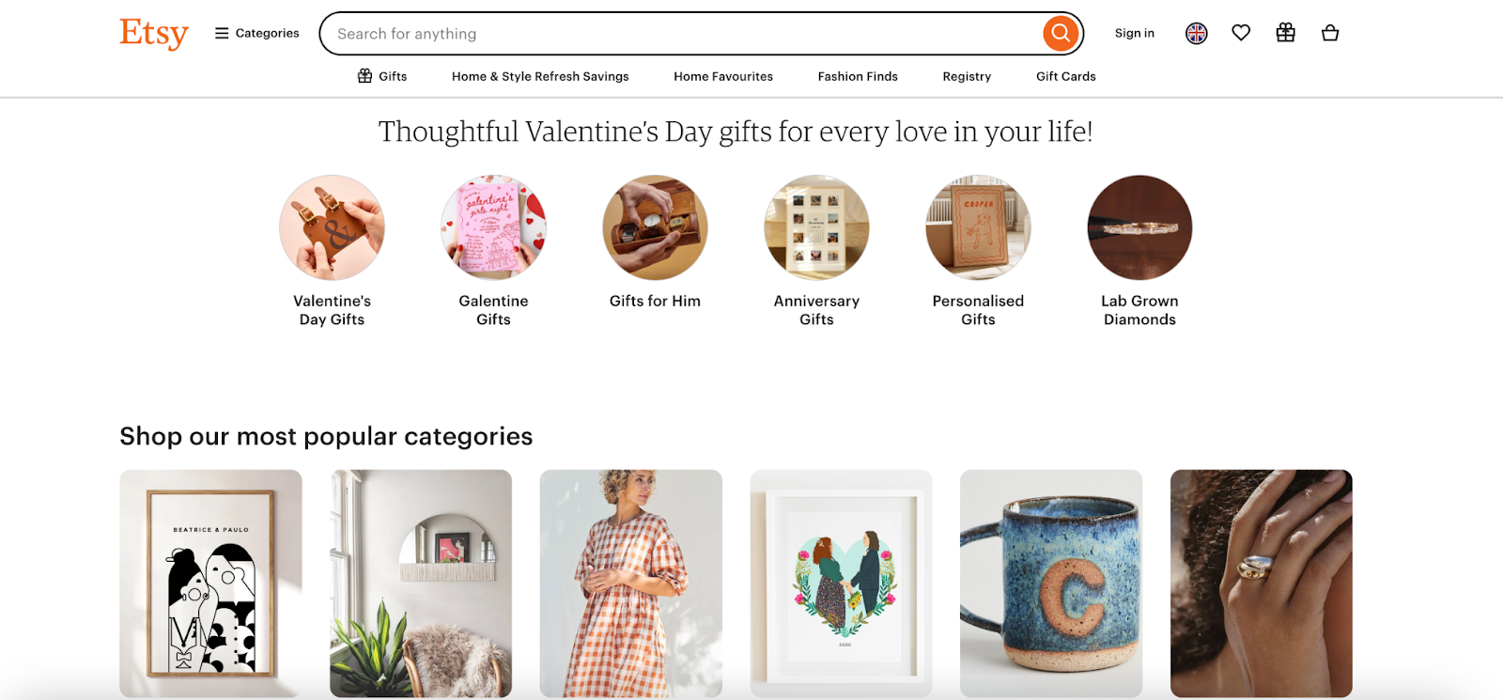Open the Gifts for Him category circle

(x=655, y=227)
